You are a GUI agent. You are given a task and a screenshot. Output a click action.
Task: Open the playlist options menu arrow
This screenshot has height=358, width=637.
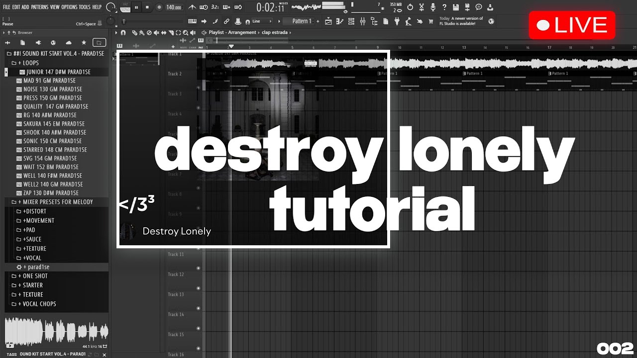[x=116, y=32]
